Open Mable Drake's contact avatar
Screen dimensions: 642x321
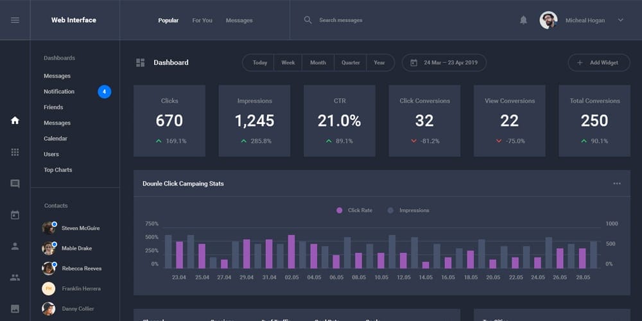click(x=49, y=248)
